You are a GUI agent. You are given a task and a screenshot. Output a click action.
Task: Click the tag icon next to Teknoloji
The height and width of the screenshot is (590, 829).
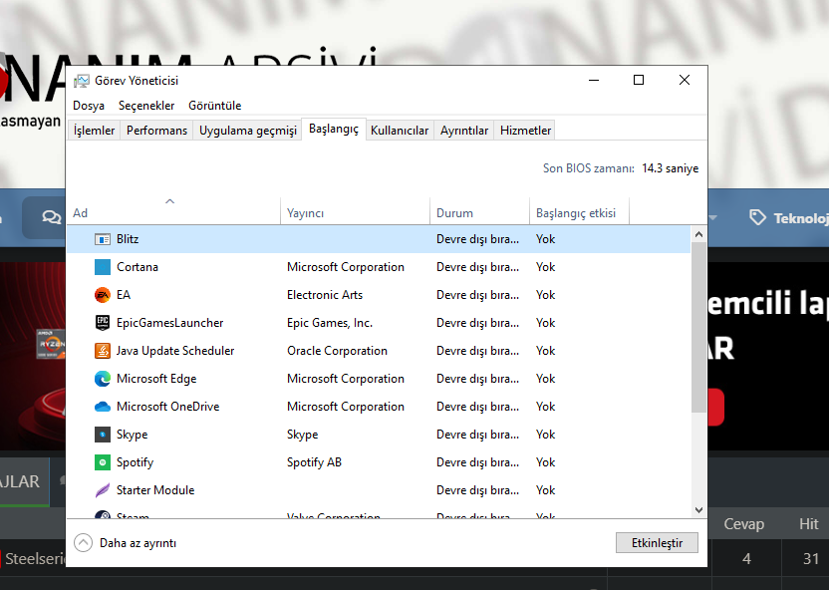coord(757,217)
